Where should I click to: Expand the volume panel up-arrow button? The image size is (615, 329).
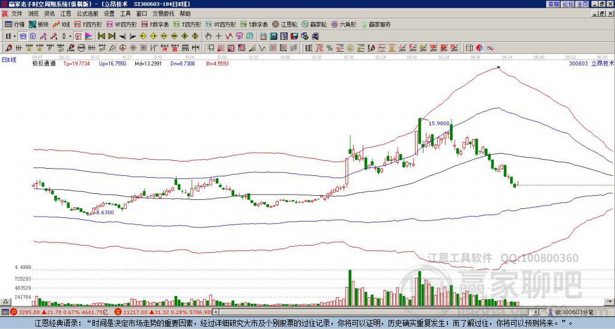5,302
